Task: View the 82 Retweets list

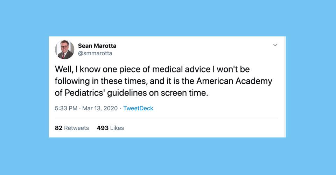Action: tap(72, 128)
